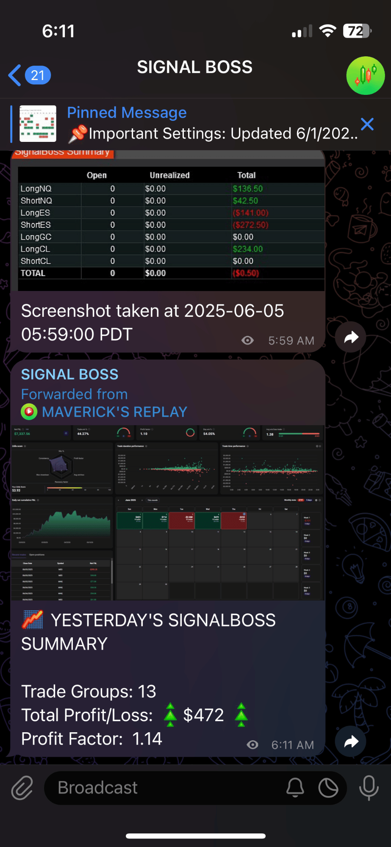This screenshot has height=847, width=391.
Task: Select the "Profit Factor: 1.14" line
Action: click(x=92, y=739)
